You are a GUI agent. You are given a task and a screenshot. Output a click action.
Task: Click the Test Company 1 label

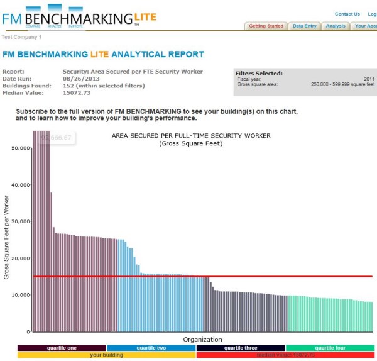tap(21, 37)
